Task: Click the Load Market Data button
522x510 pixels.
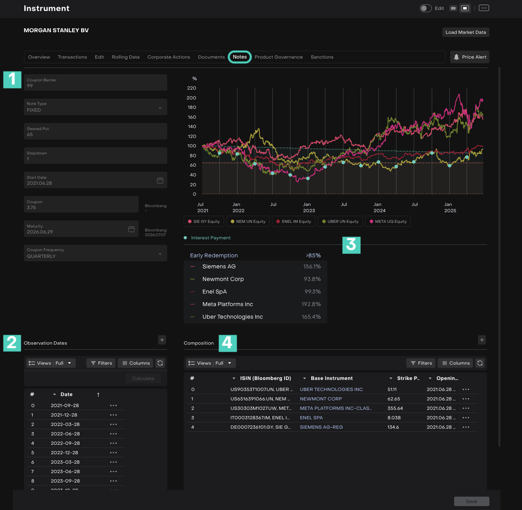Action: click(x=465, y=32)
